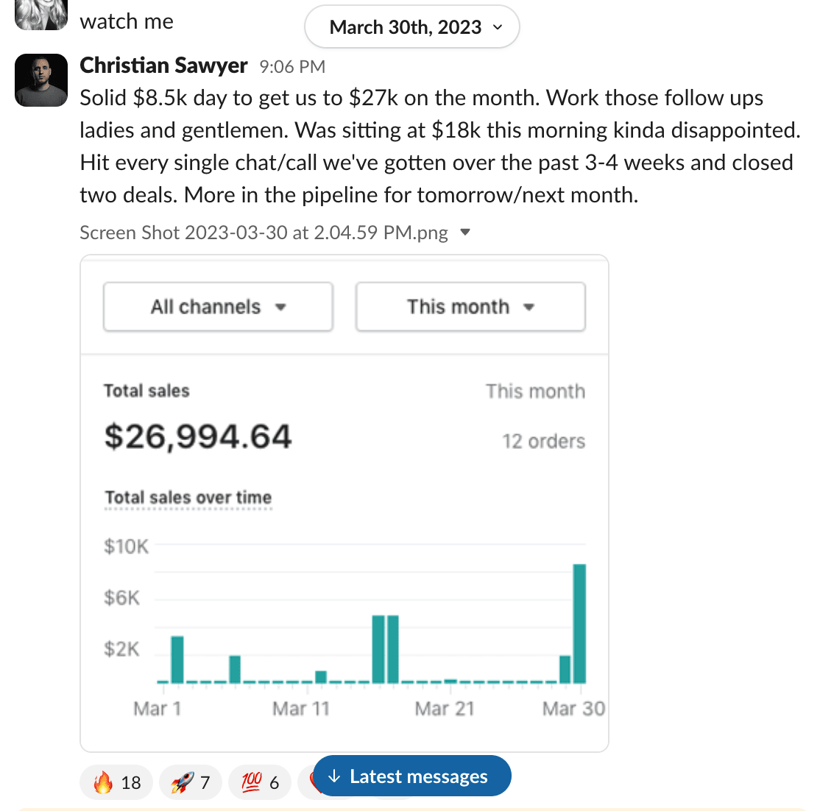Viewport: 820px width, 811px height.
Task: Open the March 30th, 2023 date dropdown
Action: pos(412,27)
